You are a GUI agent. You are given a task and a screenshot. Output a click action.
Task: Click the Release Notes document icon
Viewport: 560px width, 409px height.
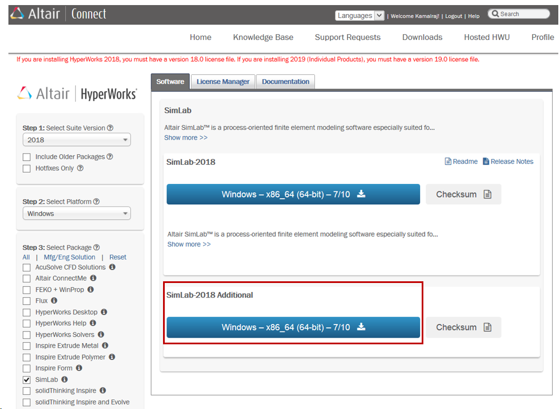(x=486, y=161)
